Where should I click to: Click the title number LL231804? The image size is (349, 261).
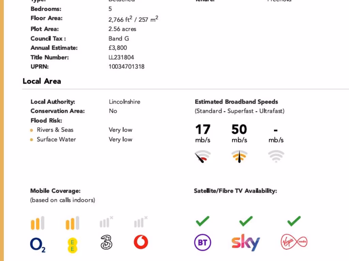click(121, 57)
